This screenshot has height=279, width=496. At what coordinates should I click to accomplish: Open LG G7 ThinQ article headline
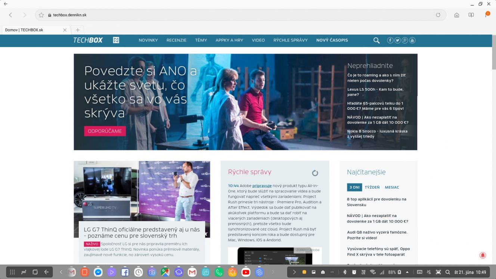tap(142, 232)
